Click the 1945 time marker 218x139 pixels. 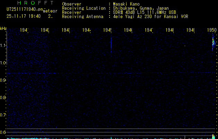107,31
